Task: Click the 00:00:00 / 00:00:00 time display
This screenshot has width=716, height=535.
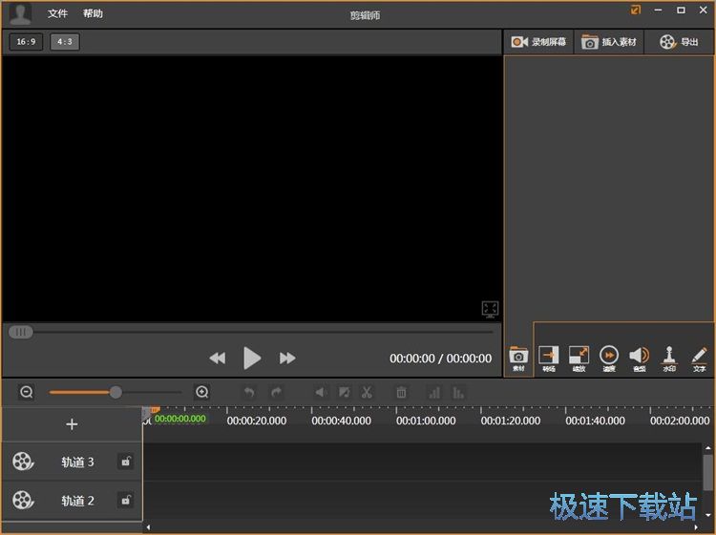Action: click(x=441, y=359)
